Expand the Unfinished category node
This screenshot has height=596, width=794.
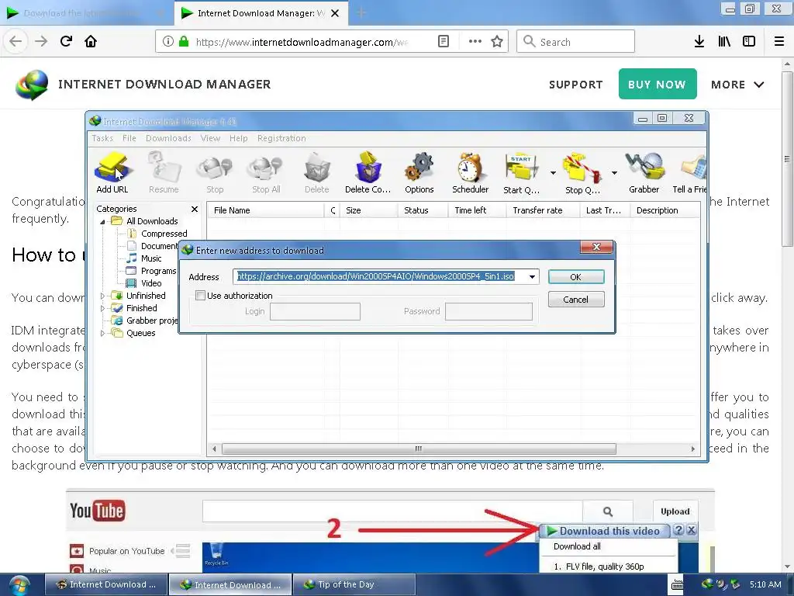click(x=103, y=296)
